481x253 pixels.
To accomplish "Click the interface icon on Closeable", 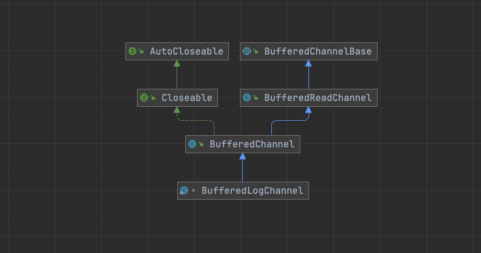I will pos(144,97).
